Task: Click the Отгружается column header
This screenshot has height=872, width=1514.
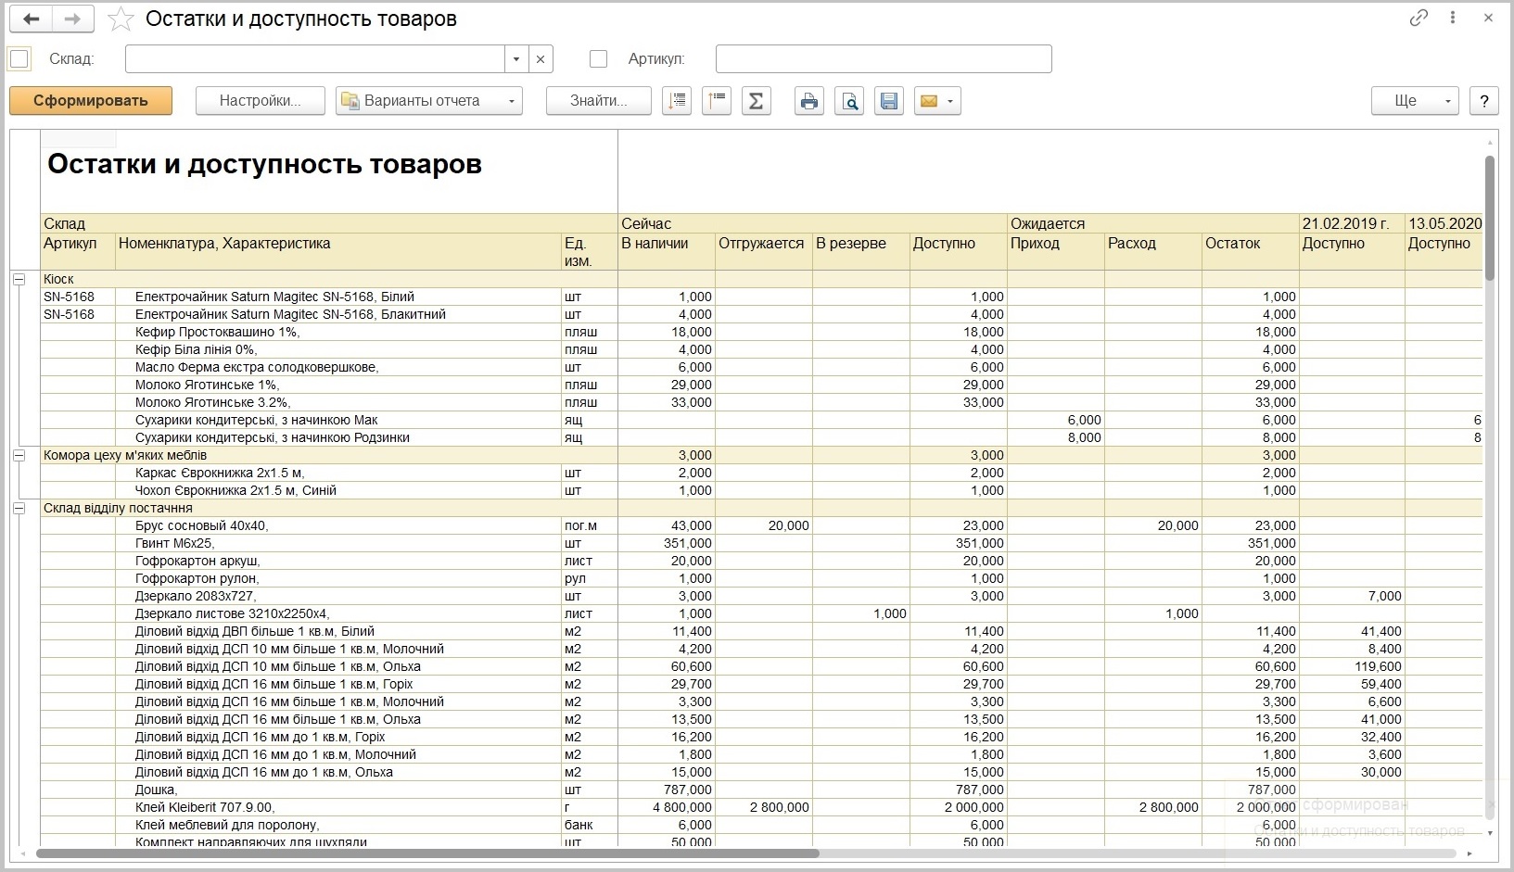Action: coord(764,251)
